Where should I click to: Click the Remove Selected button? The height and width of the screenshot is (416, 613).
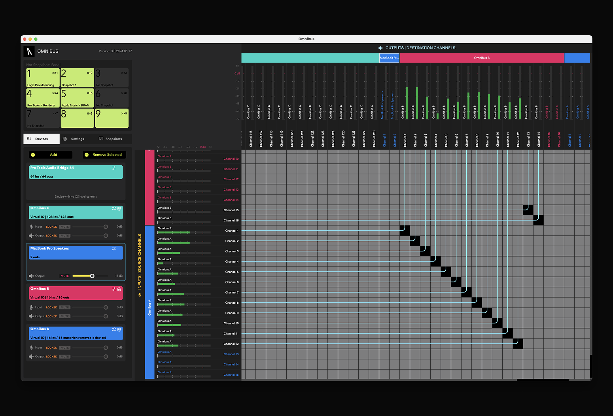[104, 155]
